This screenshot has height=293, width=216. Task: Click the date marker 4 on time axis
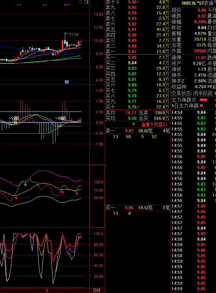point(47,290)
